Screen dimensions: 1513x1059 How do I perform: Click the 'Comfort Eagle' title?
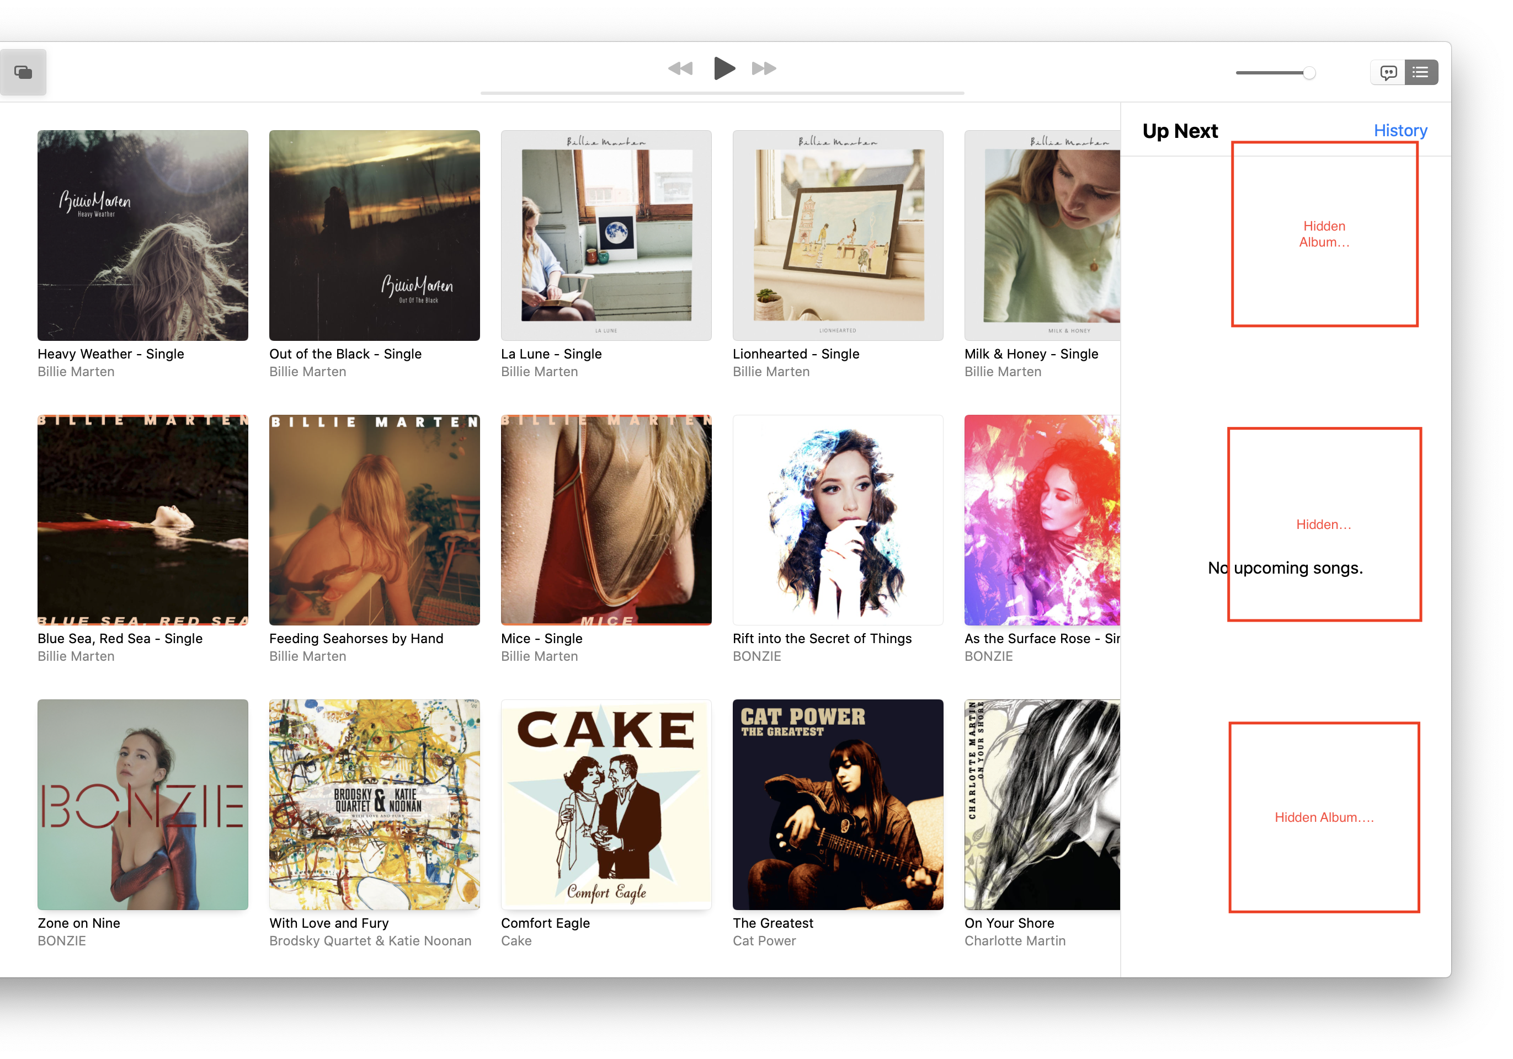point(545,923)
